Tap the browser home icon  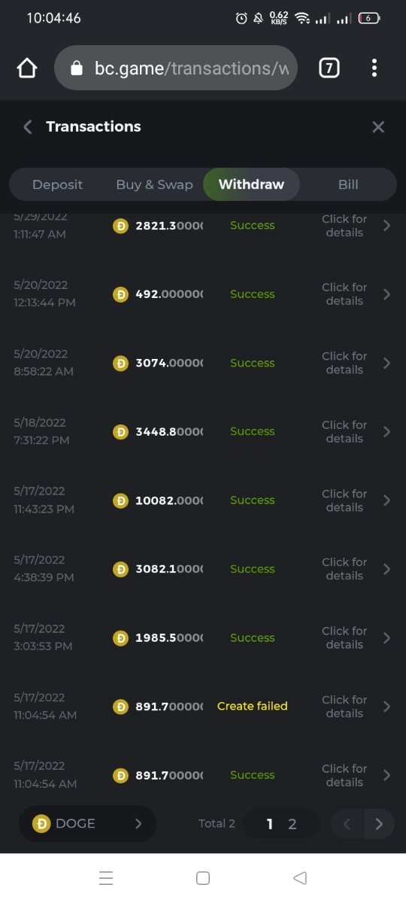[27, 68]
